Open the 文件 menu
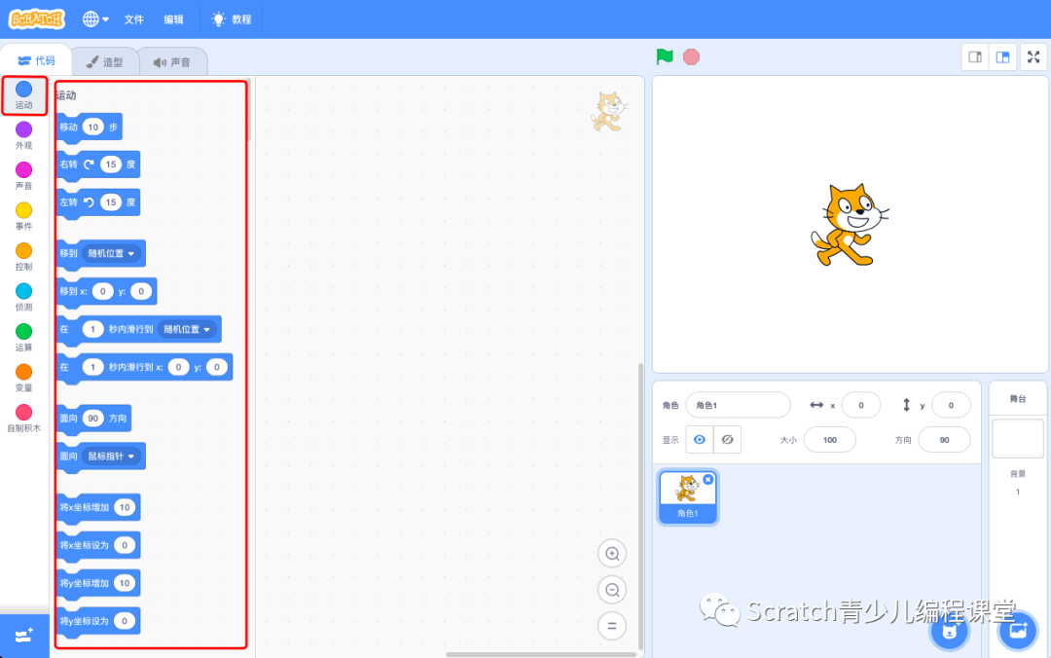Viewport: 1051px width, 658px height. click(x=134, y=19)
